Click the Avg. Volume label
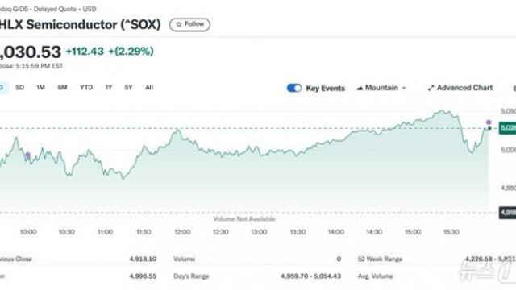 (x=376, y=276)
